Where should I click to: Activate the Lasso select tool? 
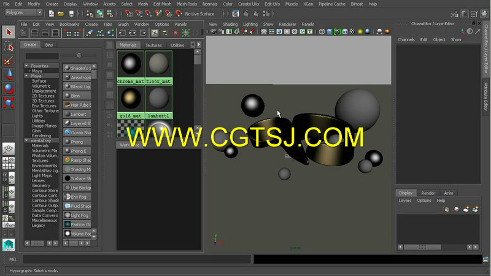point(9,47)
